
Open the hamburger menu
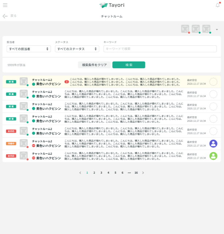point(5,5)
